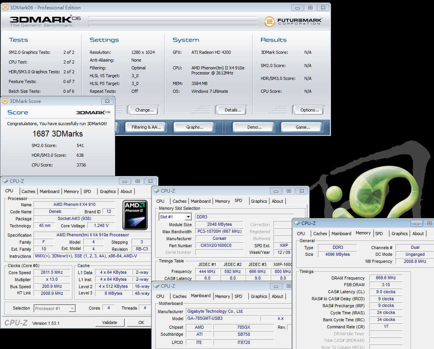Maximize the CPU-Z SPD window
434x349 pixels.
[x=289, y=191]
